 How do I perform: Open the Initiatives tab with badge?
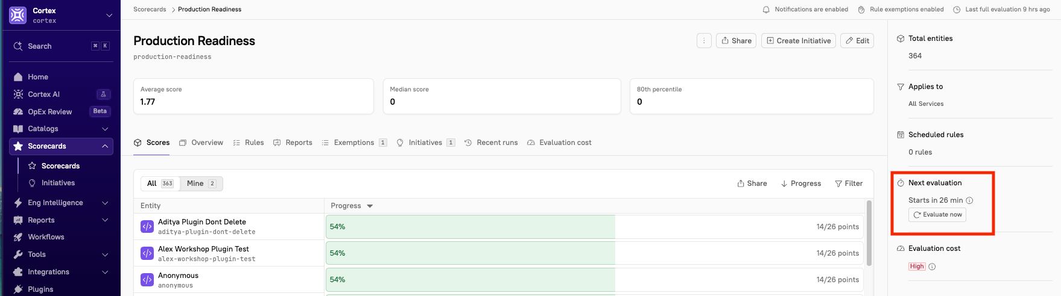425,143
